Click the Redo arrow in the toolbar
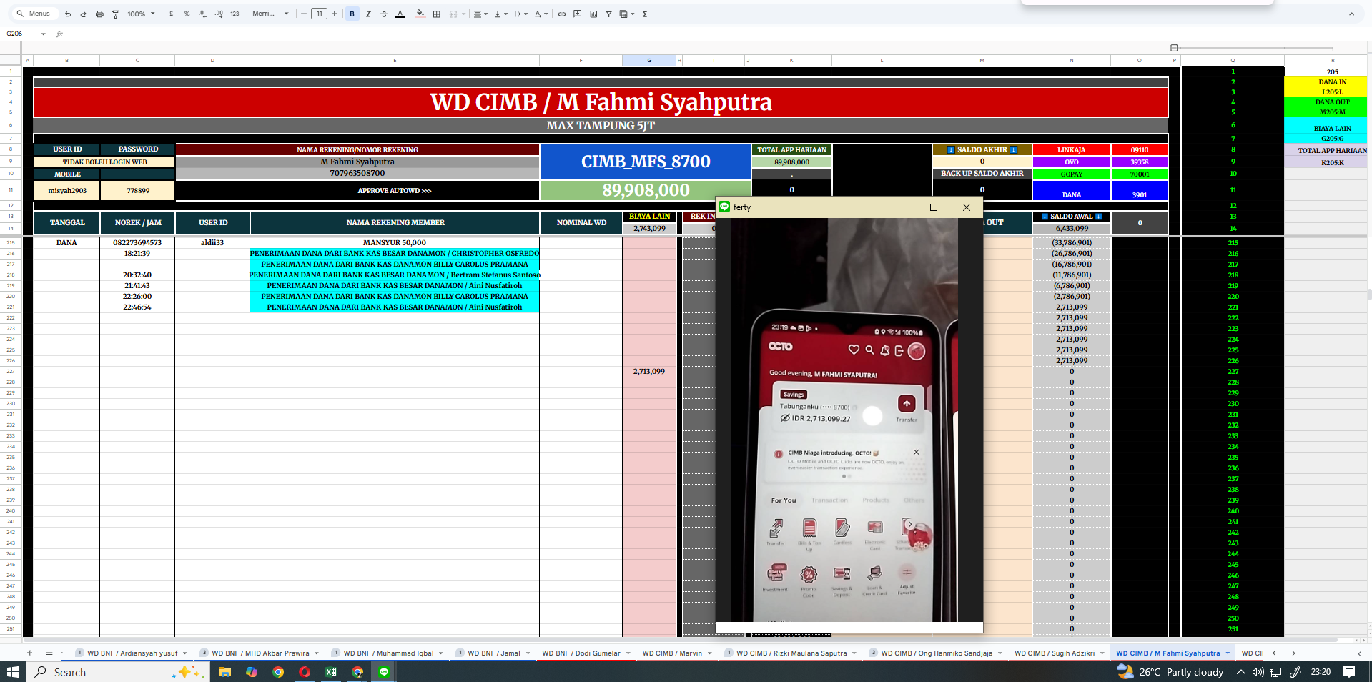1372x682 pixels. 83,14
